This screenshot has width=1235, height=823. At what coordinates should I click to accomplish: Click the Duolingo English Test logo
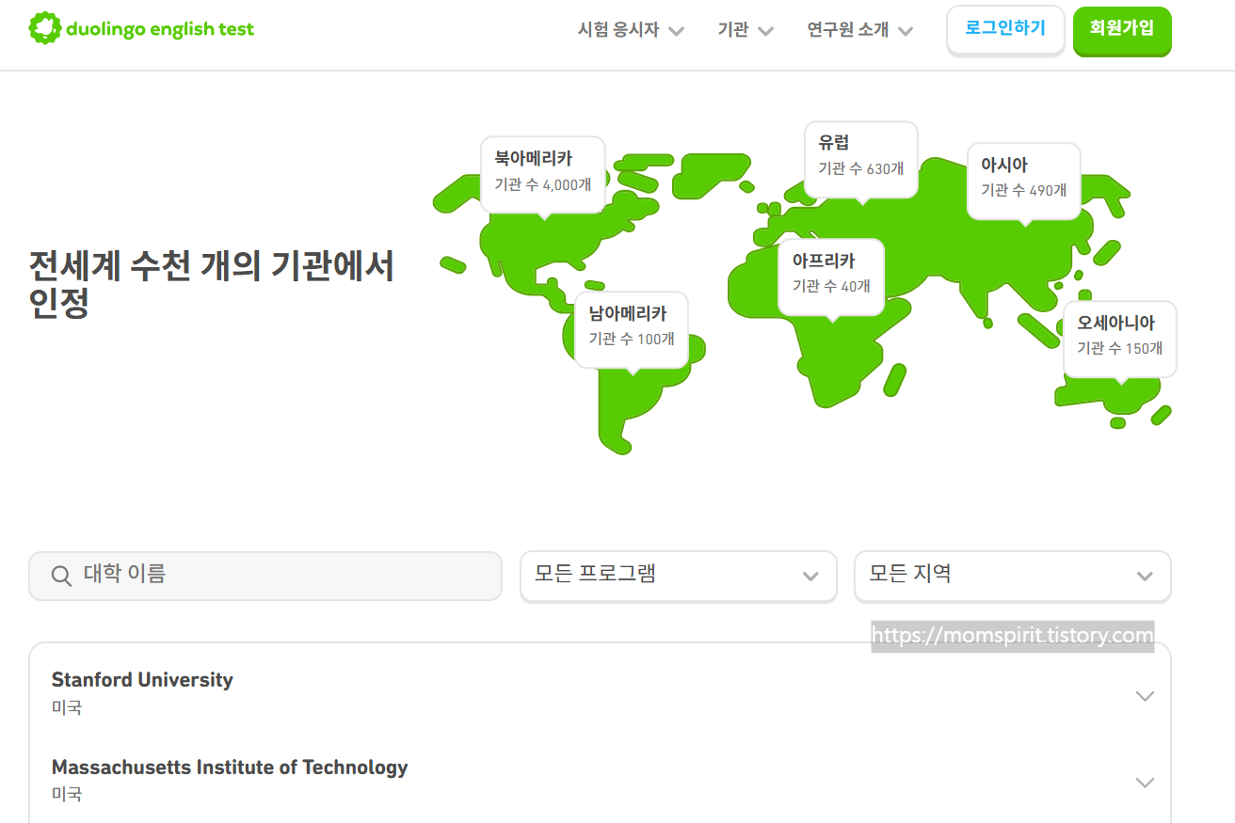pos(141,28)
